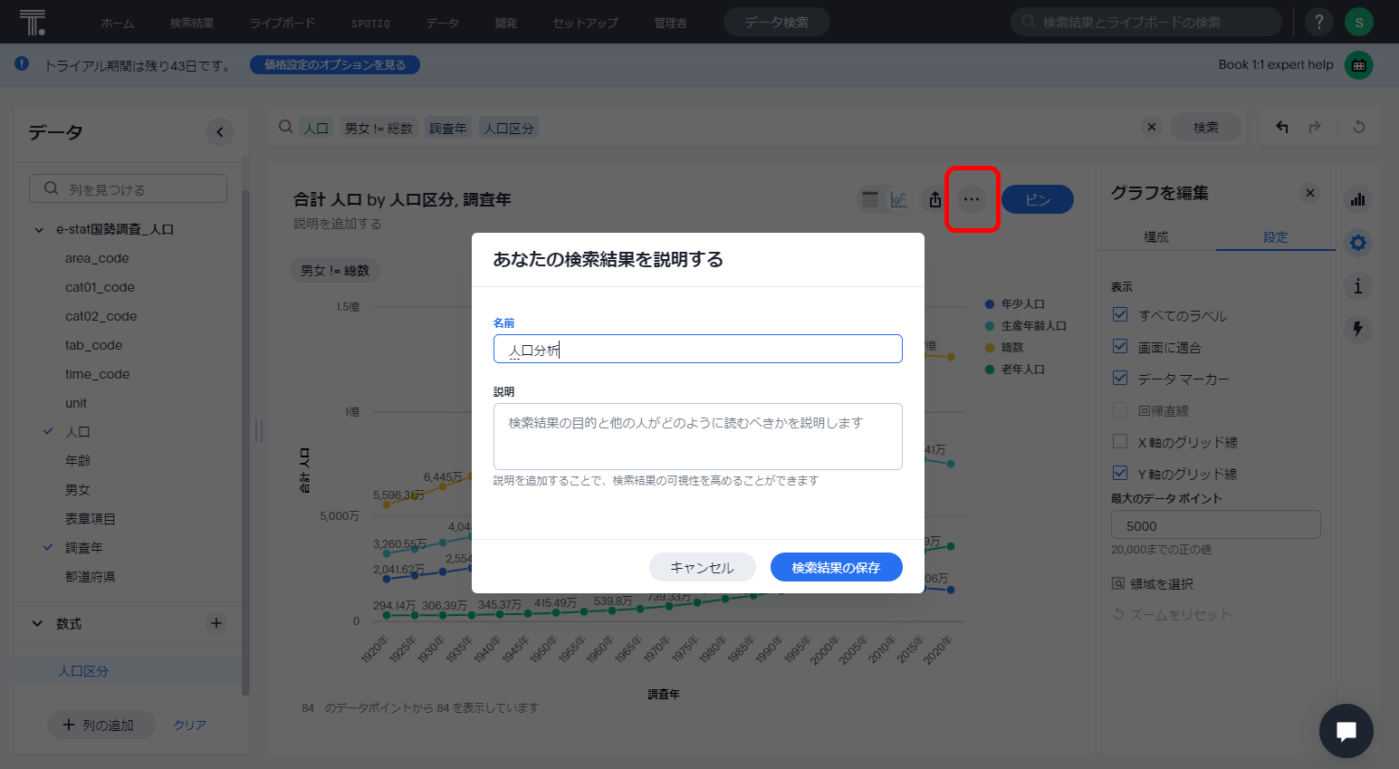View the SpotIQ insights lightning icon

[1357, 330]
